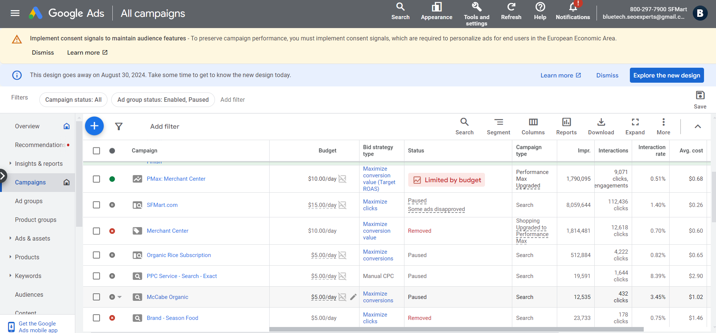This screenshot has height=333, width=716.
Task: Click the status dot column header
Action: tap(112, 151)
